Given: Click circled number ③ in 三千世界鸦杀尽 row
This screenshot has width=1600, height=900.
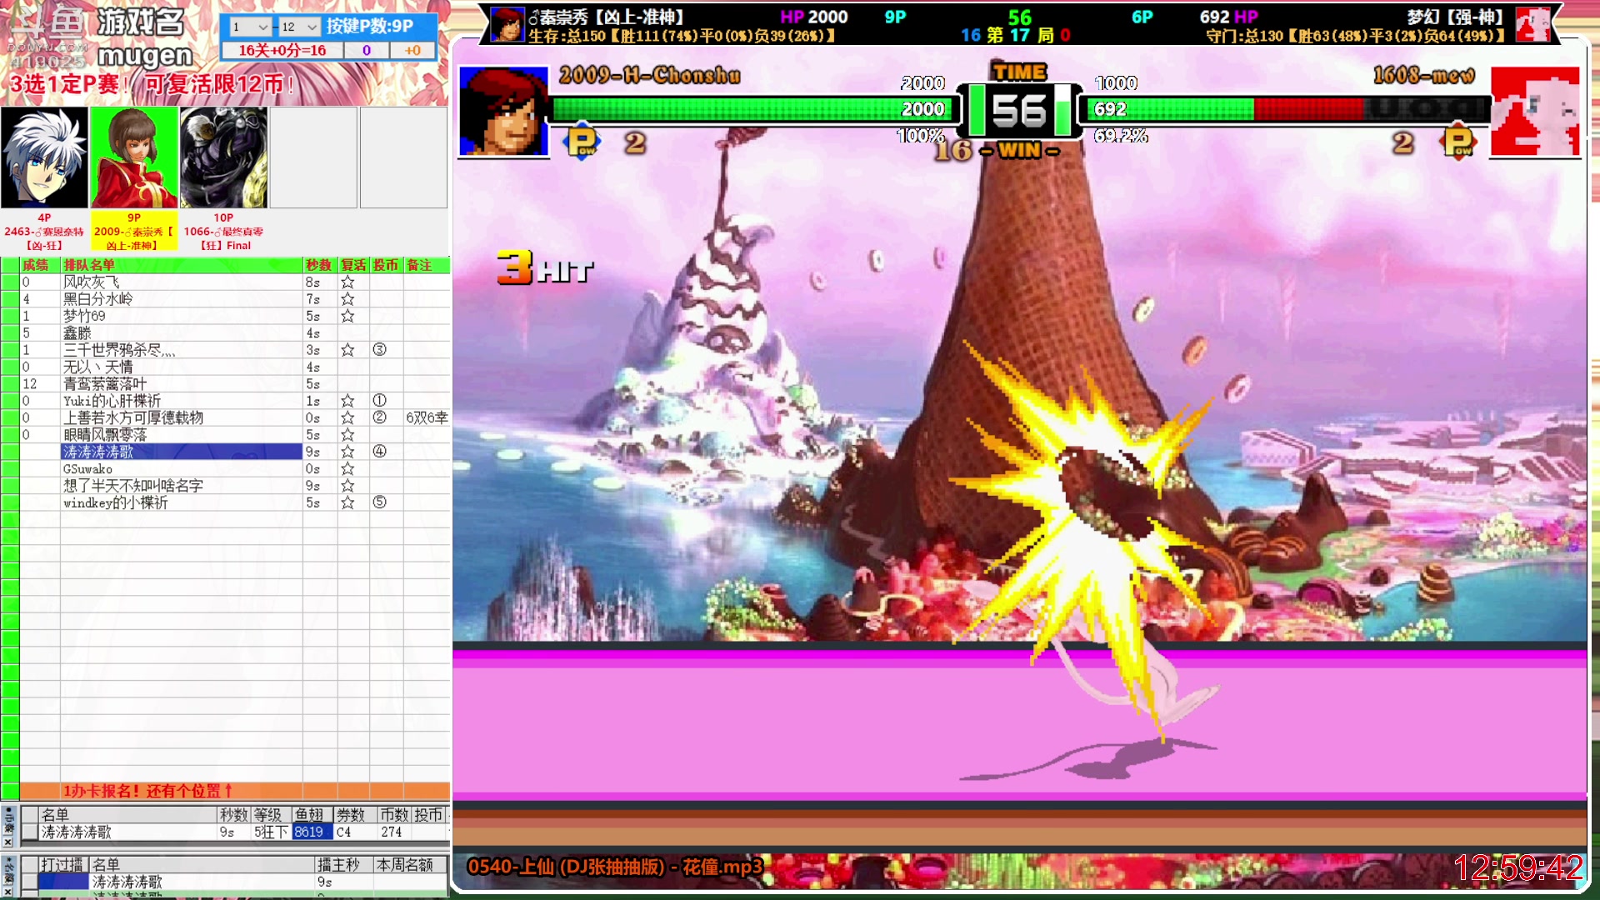Looking at the screenshot, I should click(379, 350).
